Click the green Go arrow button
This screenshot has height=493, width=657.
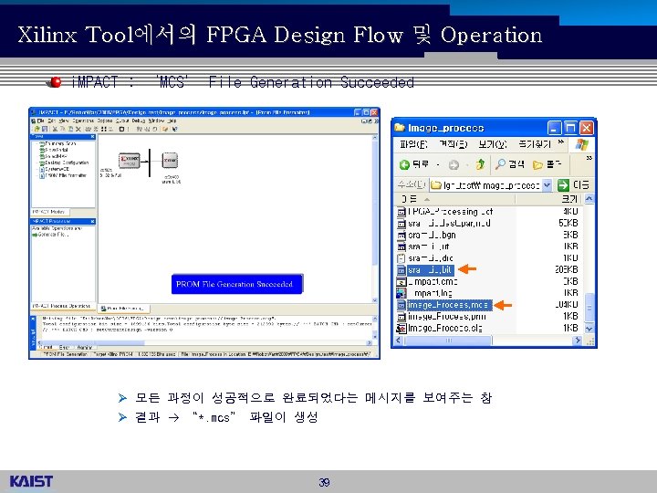[x=563, y=184]
